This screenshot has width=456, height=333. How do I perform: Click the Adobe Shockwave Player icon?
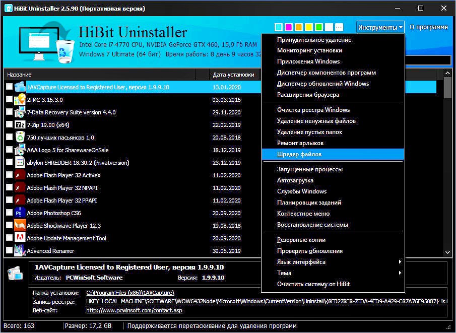coord(20,225)
